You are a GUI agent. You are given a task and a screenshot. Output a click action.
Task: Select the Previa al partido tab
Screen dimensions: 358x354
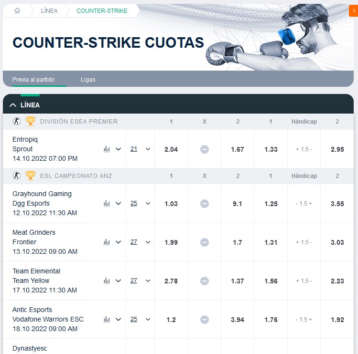click(33, 80)
